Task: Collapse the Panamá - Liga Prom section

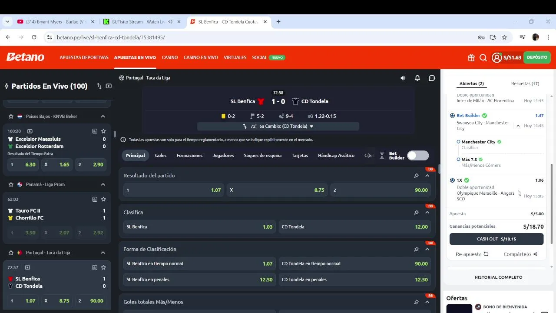Action: pyautogui.click(x=103, y=185)
